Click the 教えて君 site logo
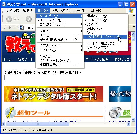This screenshot has height=134, width=137. [21, 43]
